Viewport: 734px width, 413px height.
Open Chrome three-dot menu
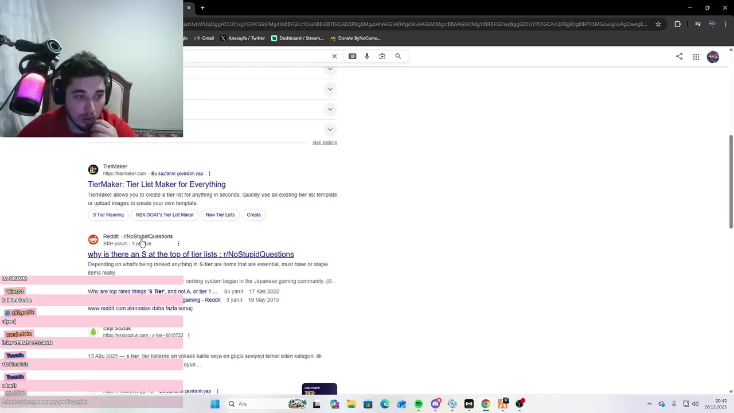(726, 24)
